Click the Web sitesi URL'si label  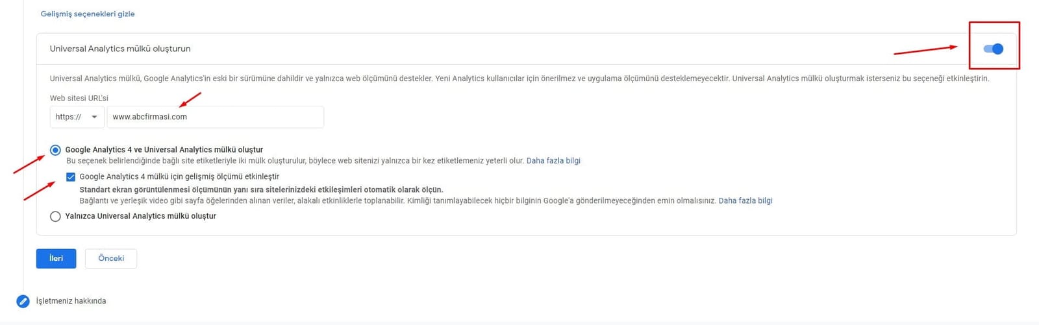[79, 98]
